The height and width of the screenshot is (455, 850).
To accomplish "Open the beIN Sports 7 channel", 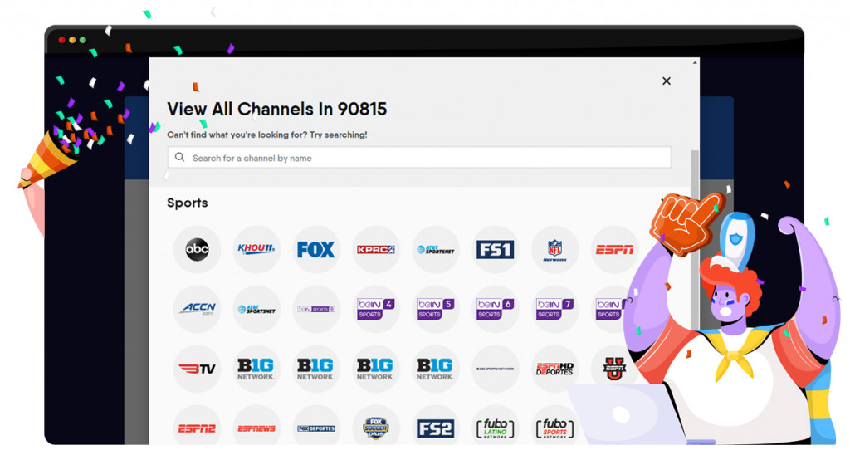I will click(554, 309).
